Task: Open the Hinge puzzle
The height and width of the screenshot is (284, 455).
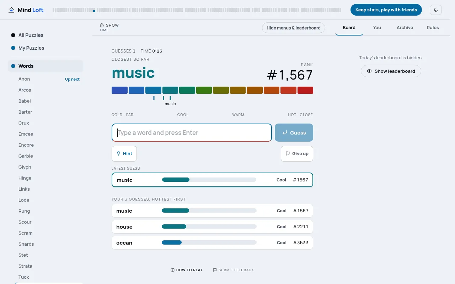Action: (x=49, y=178)
